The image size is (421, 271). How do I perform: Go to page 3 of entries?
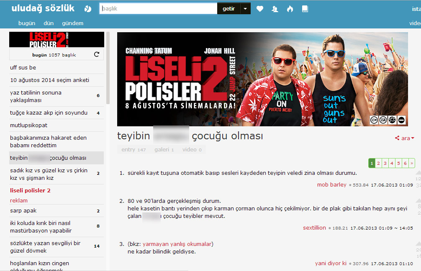pyautogui.click(x=385, y=164)
